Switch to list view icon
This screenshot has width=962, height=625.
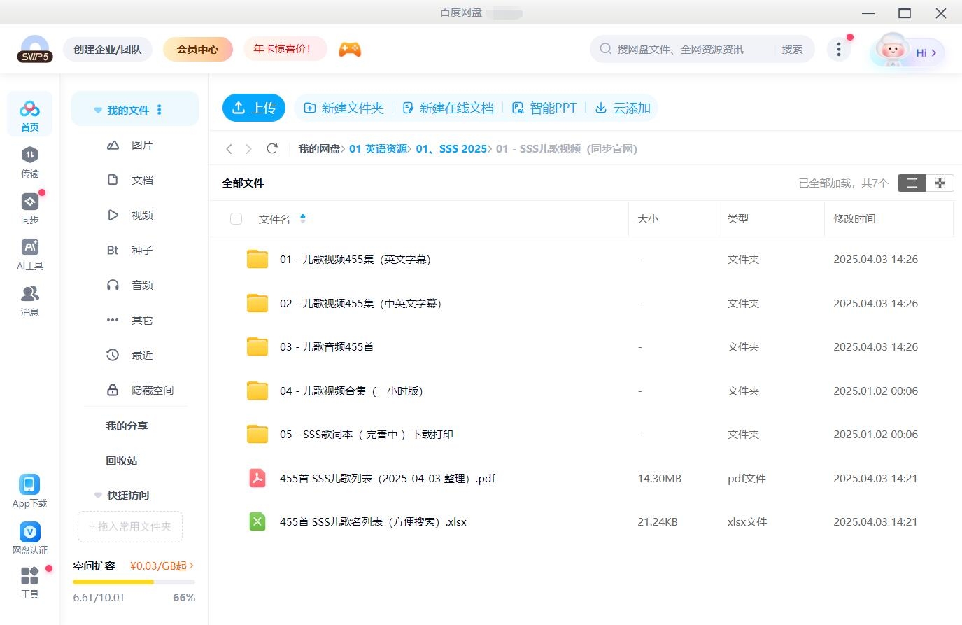[x=912, y=183]
